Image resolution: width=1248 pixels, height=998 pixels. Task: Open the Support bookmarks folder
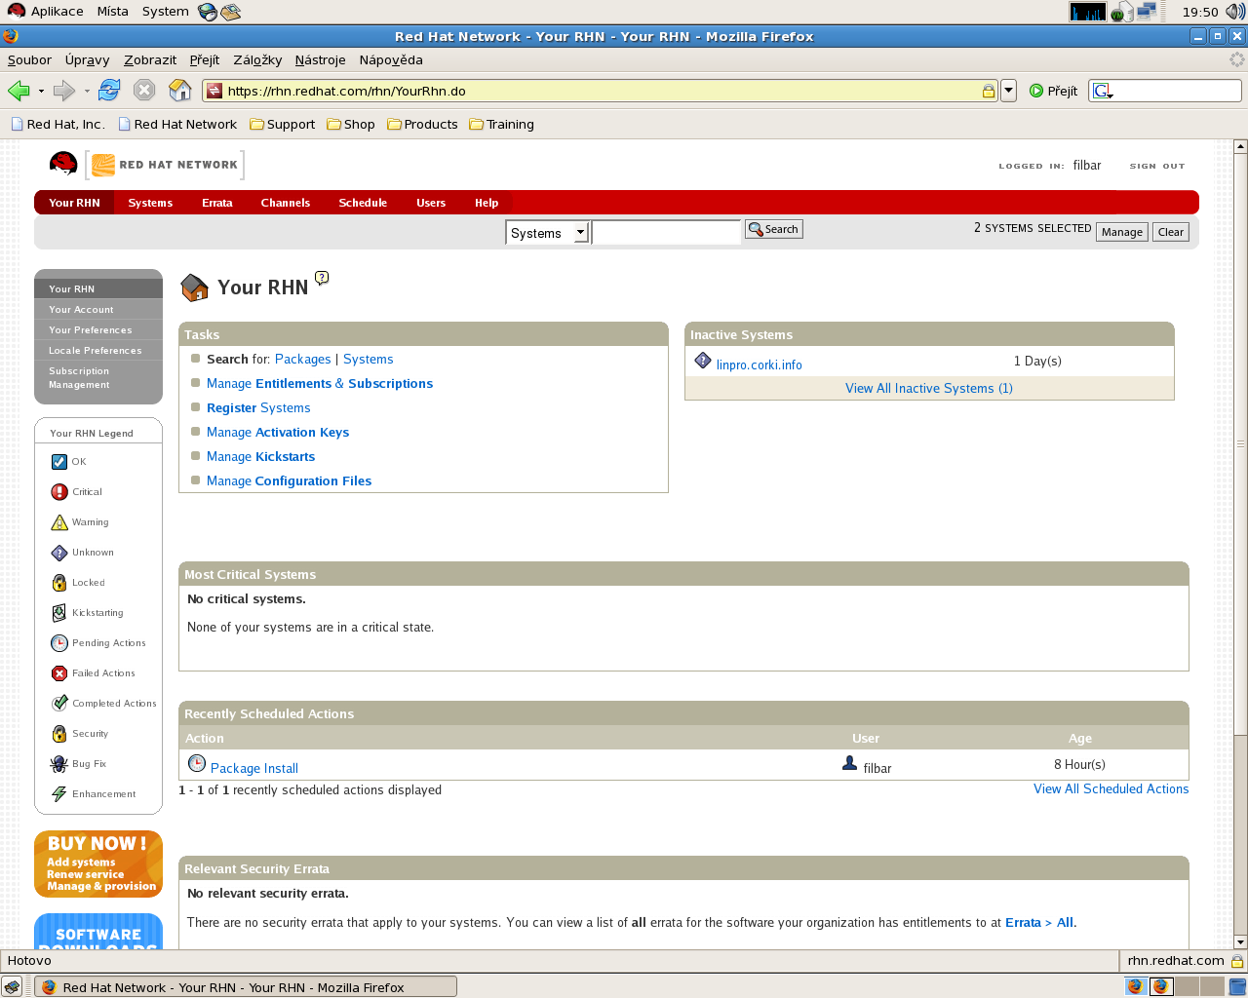[283, 124]
